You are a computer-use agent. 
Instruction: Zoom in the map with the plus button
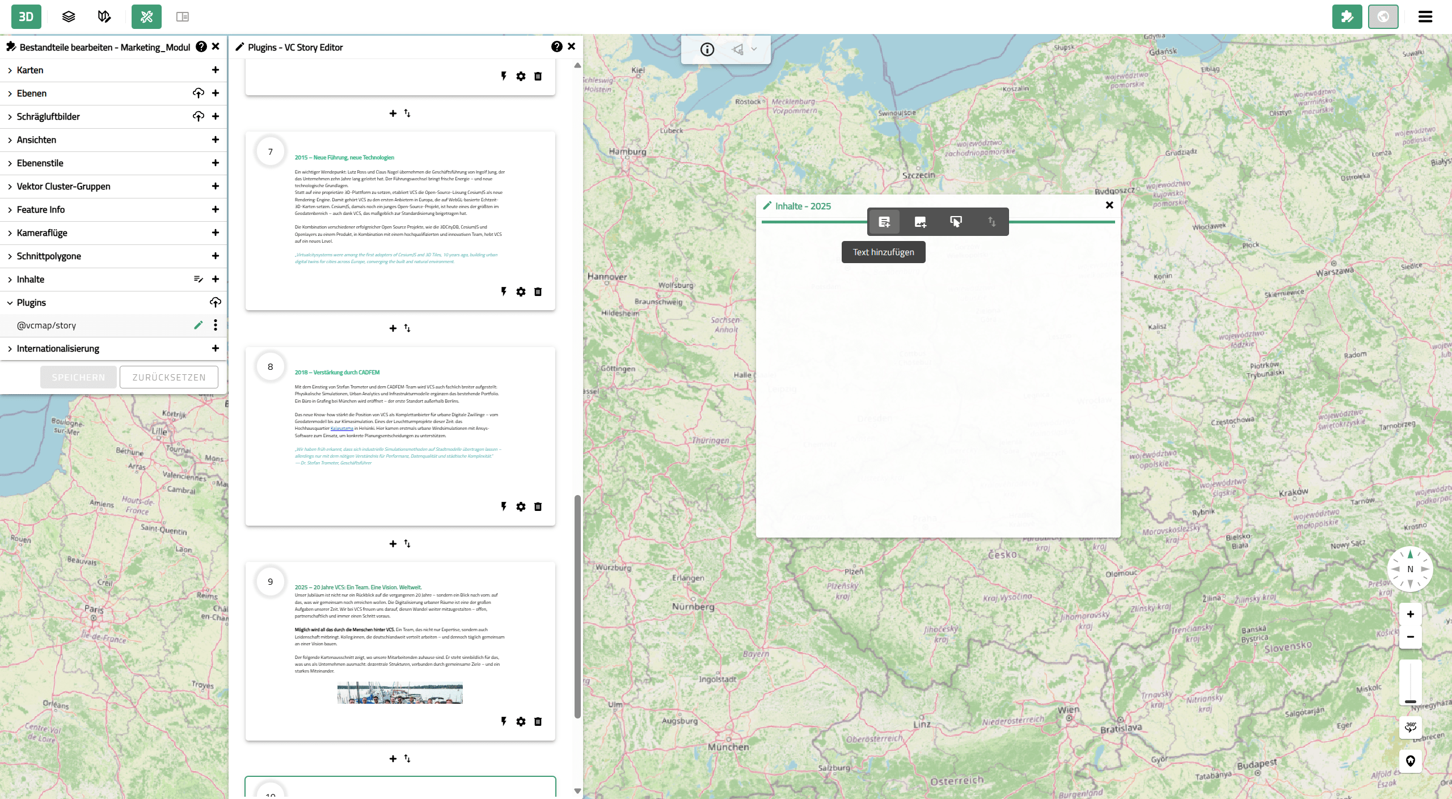click(x=1411, y=614)
